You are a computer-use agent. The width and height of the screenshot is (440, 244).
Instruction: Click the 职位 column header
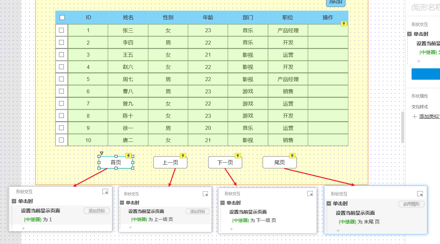click(x=288, y=18)
